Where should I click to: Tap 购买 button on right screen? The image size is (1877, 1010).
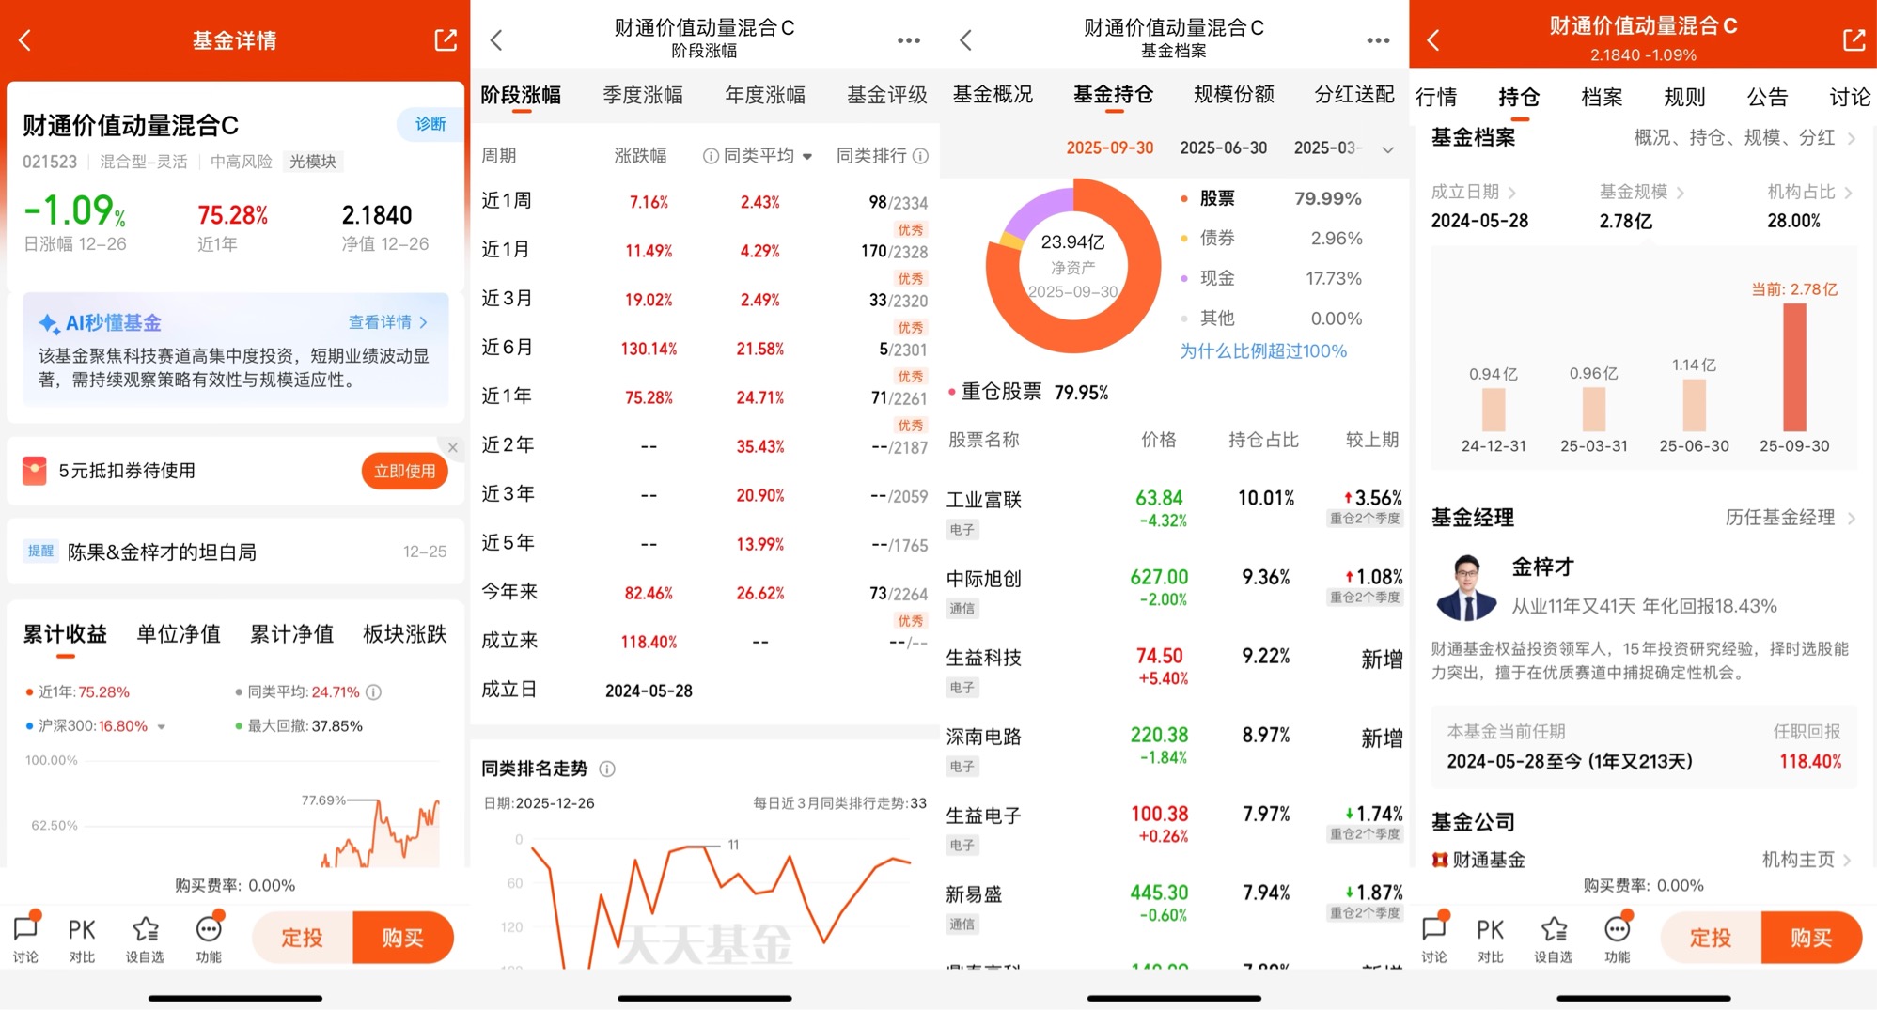tap(1811, 938)
